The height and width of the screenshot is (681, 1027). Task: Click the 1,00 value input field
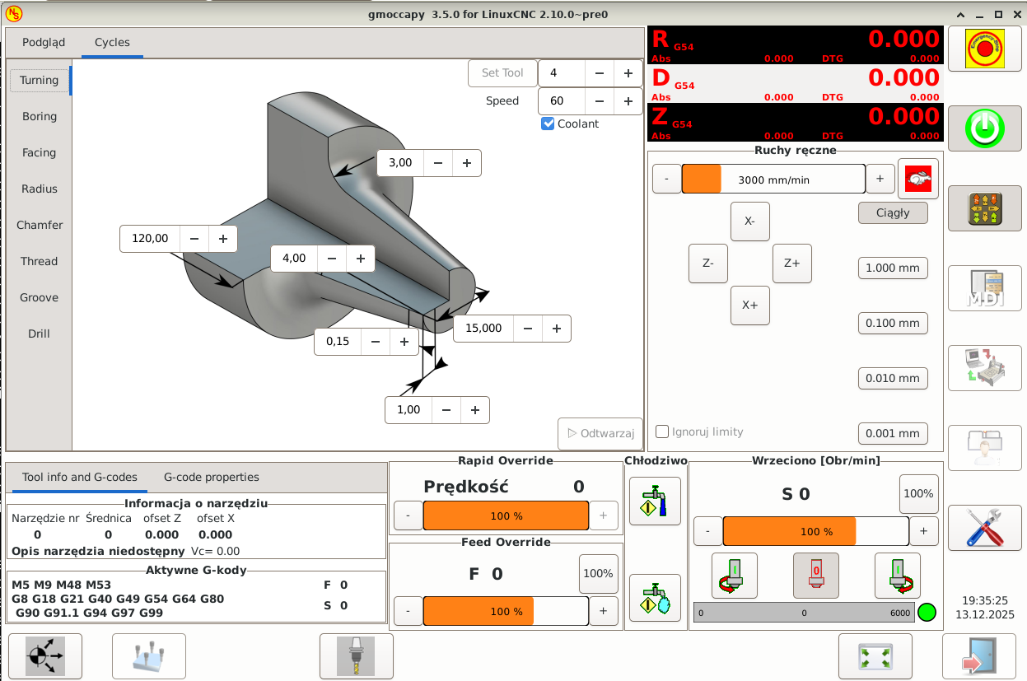click(x=408, y=410)
